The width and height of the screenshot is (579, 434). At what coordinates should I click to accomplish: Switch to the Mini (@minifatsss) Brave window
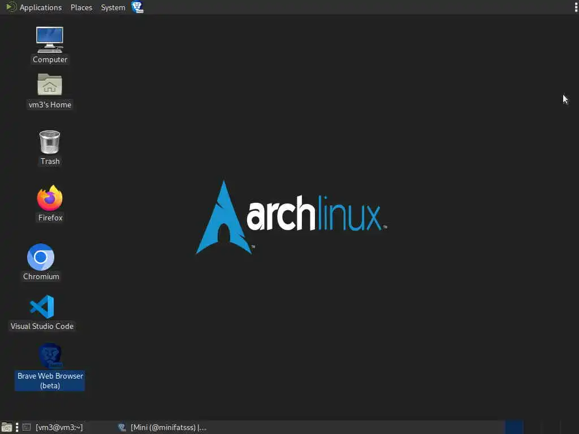(x=162, y=427)
